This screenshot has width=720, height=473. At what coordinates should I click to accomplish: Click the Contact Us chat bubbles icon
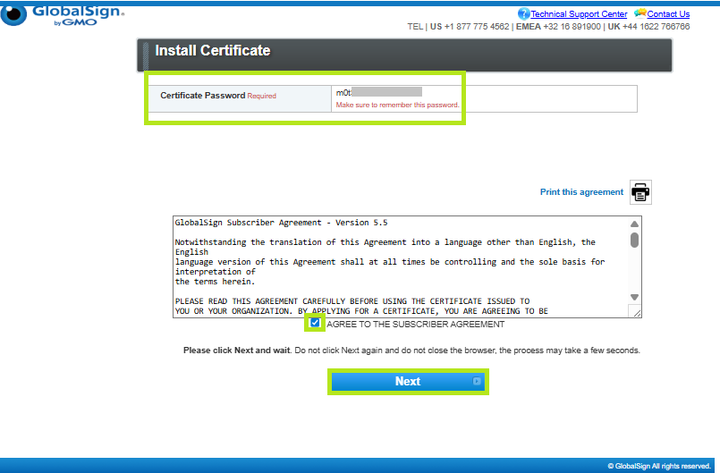click(x=640, y=13)
